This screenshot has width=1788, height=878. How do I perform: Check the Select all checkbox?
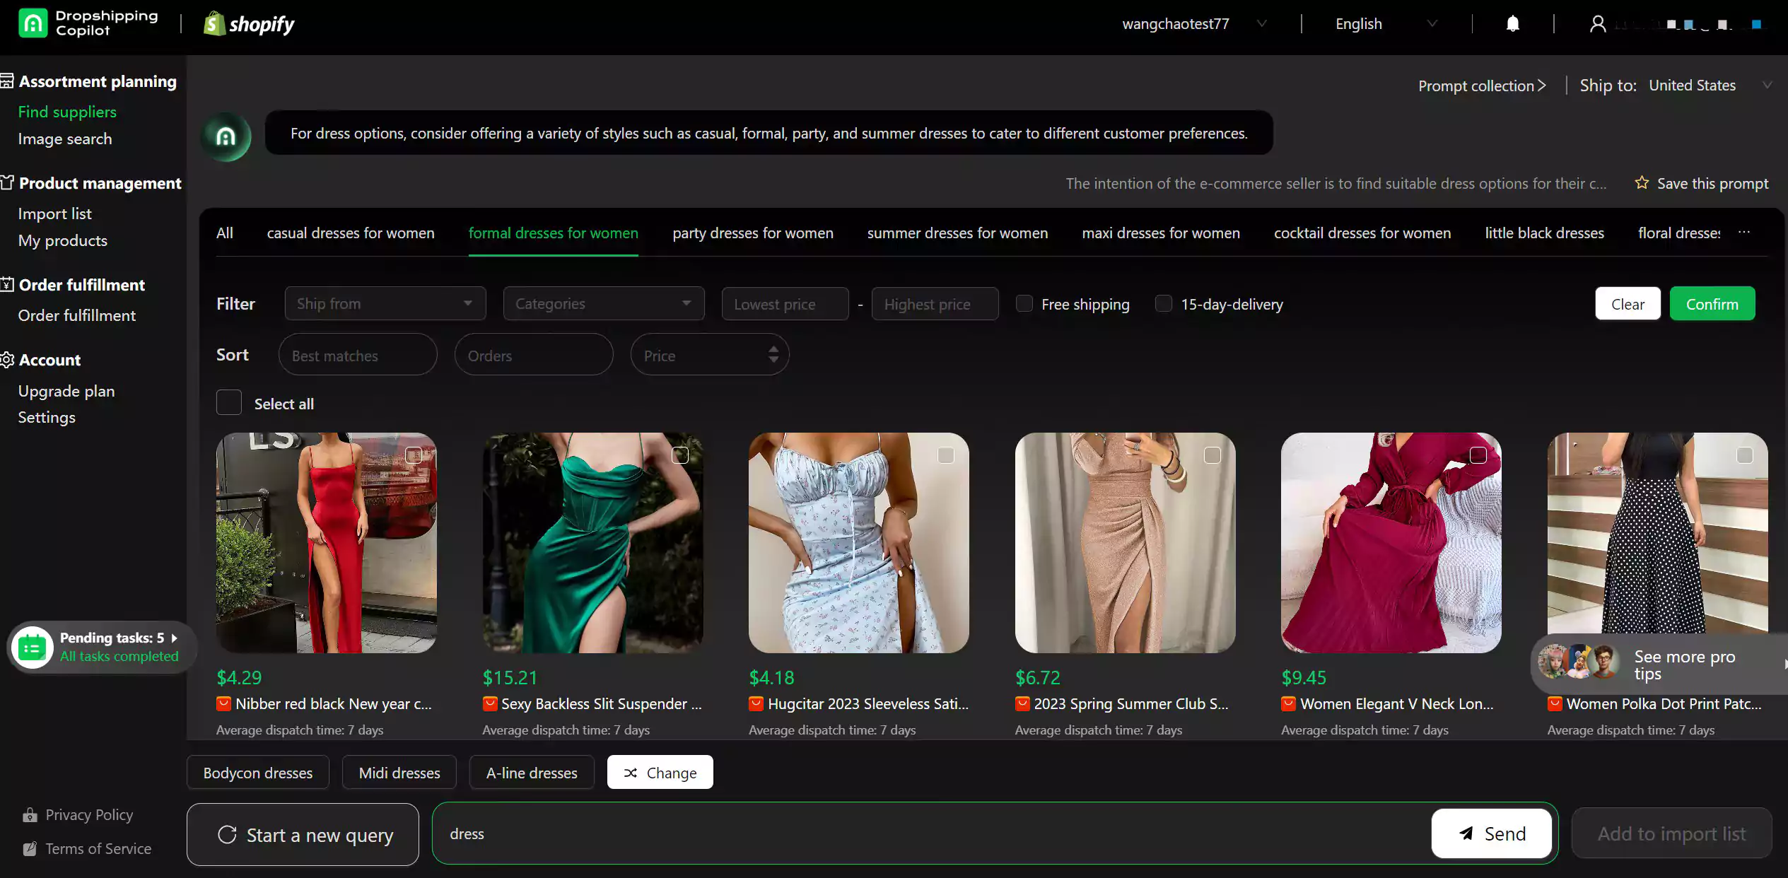(229, 403)
